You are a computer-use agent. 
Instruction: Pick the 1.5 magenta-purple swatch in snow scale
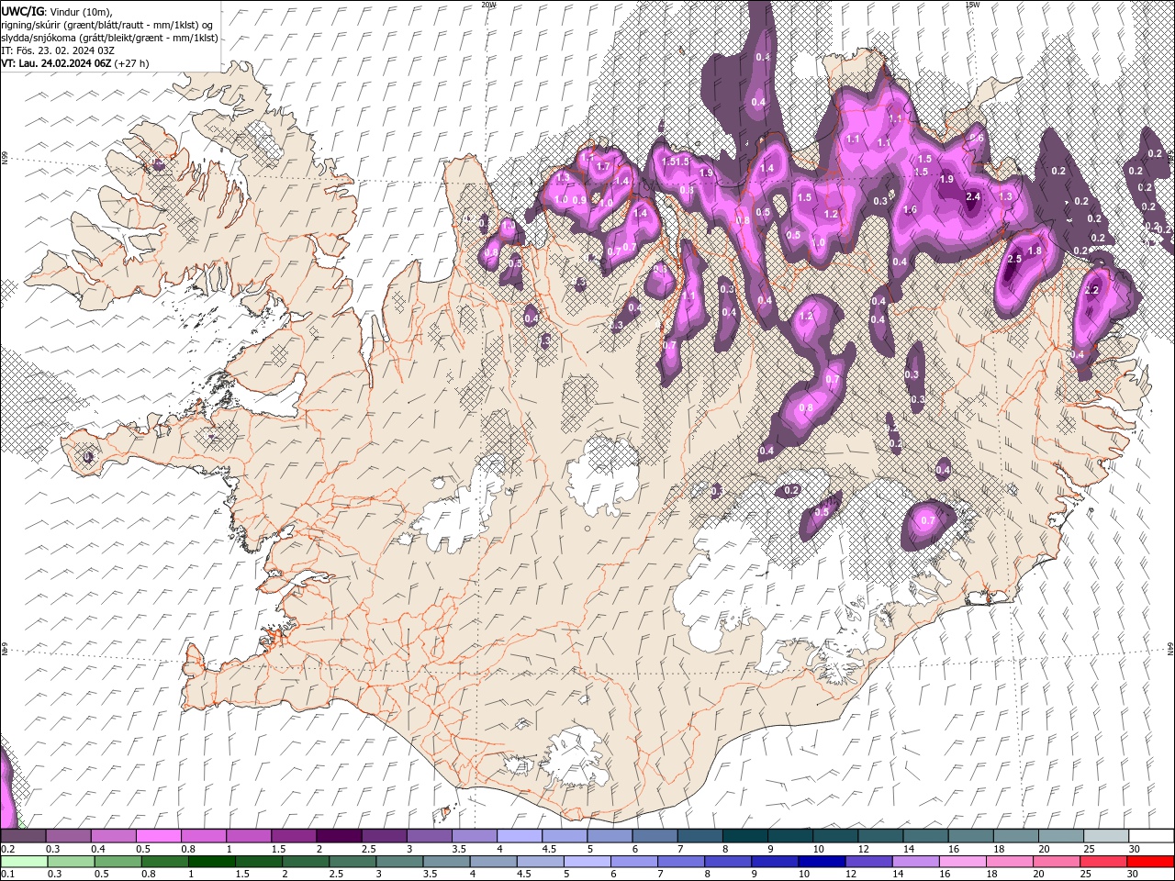(x=294, y=836)
